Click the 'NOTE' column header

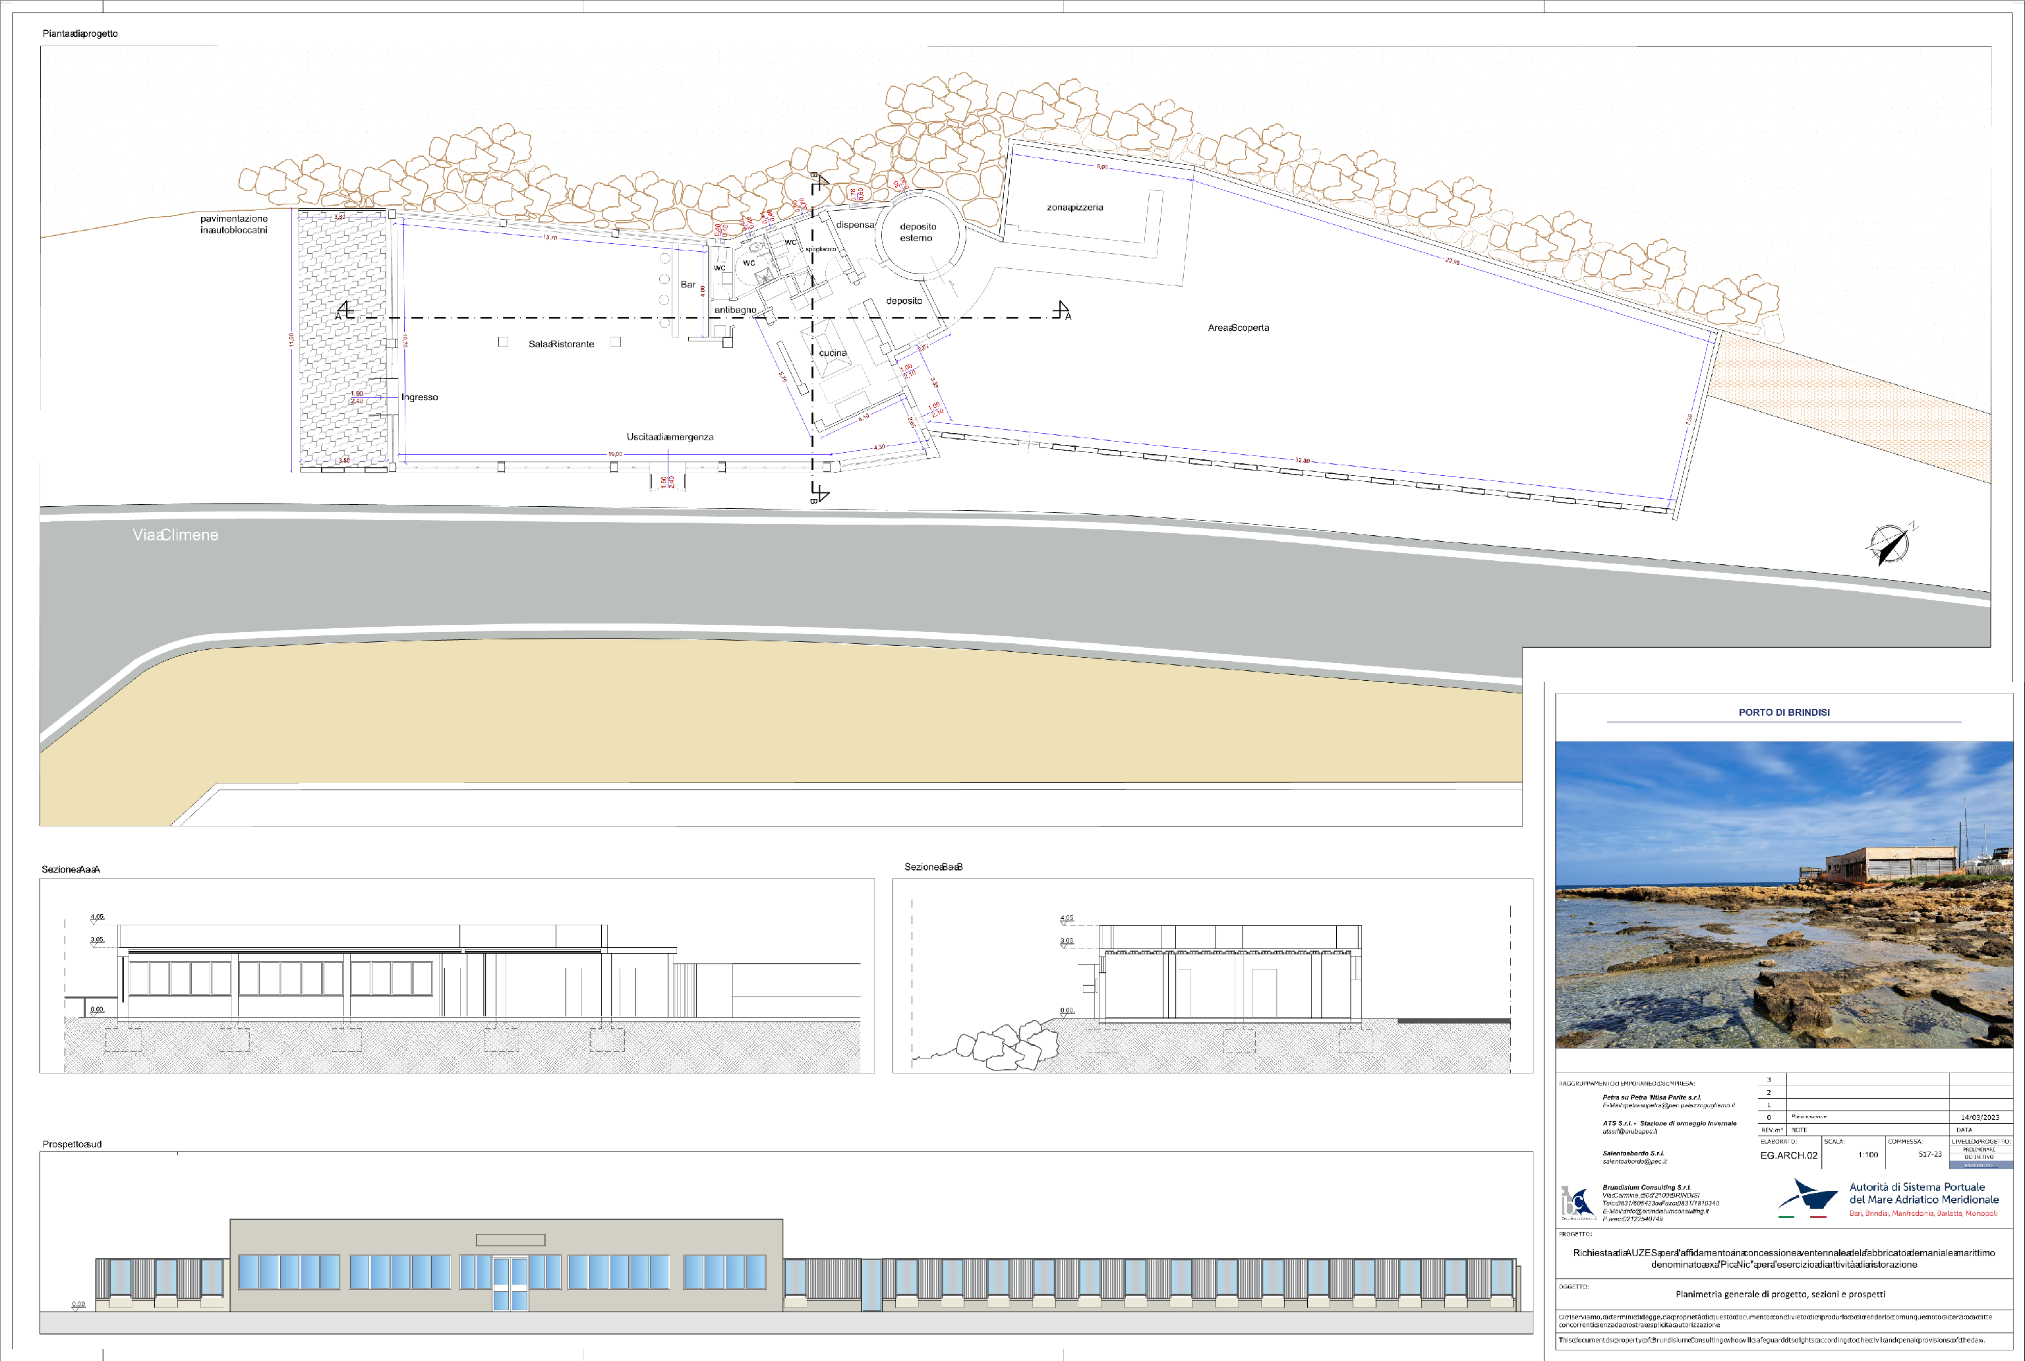tap(1800, 1130)
